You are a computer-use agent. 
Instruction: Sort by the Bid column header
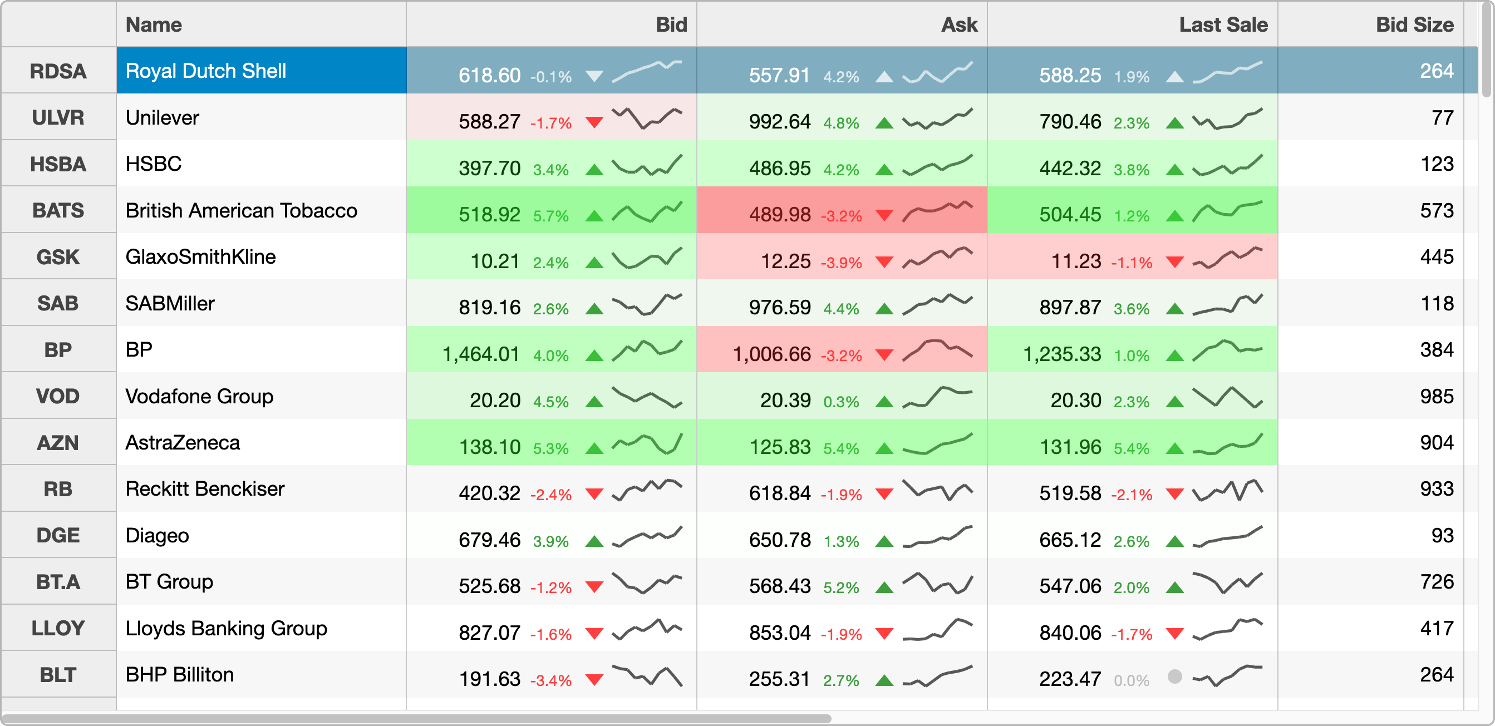pos(552,24)
